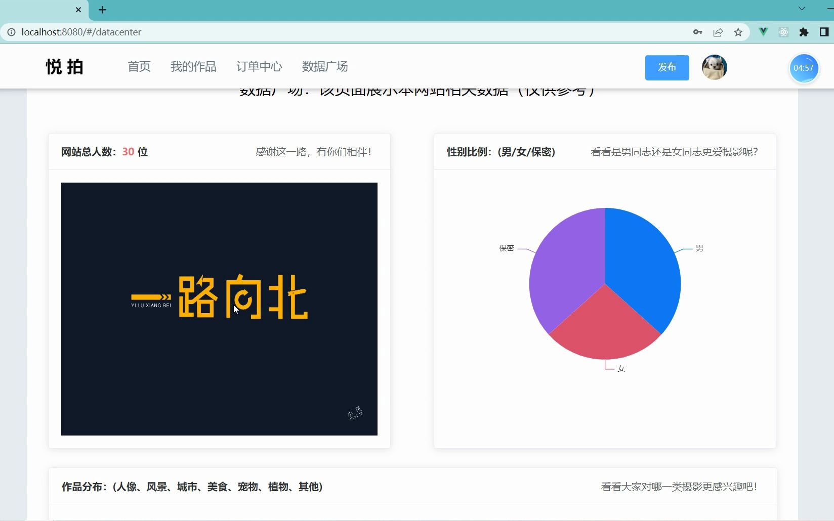Viewport: 834px width, 521px height.
Task: Click the 男 pie label
Action: tap(699, 248)
